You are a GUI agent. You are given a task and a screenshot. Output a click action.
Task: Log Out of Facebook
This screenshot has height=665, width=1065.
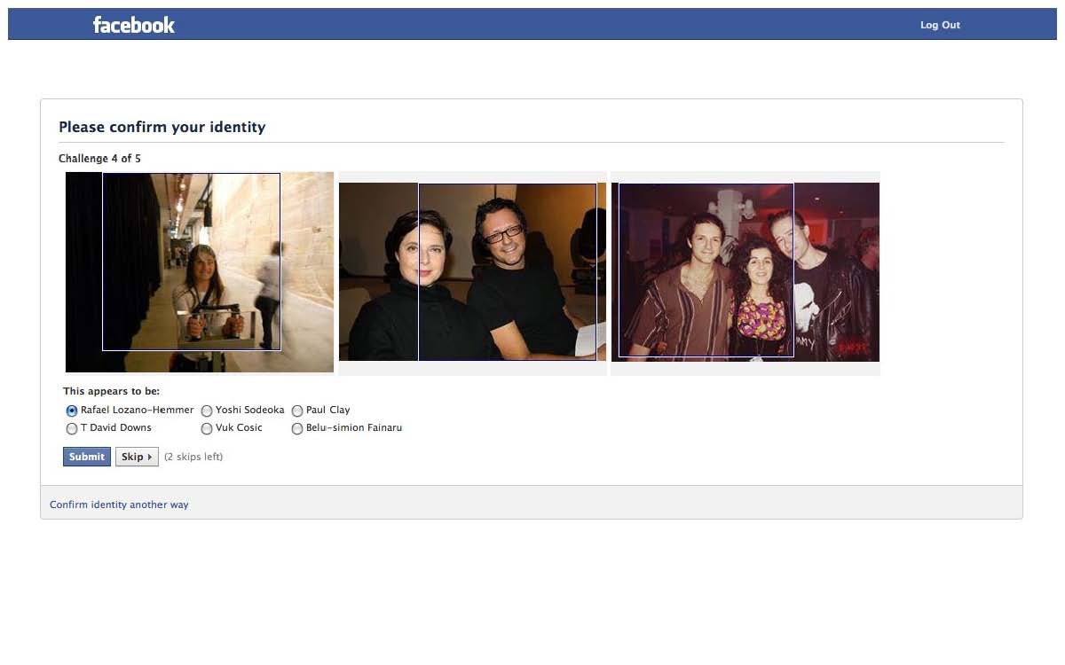940,25
